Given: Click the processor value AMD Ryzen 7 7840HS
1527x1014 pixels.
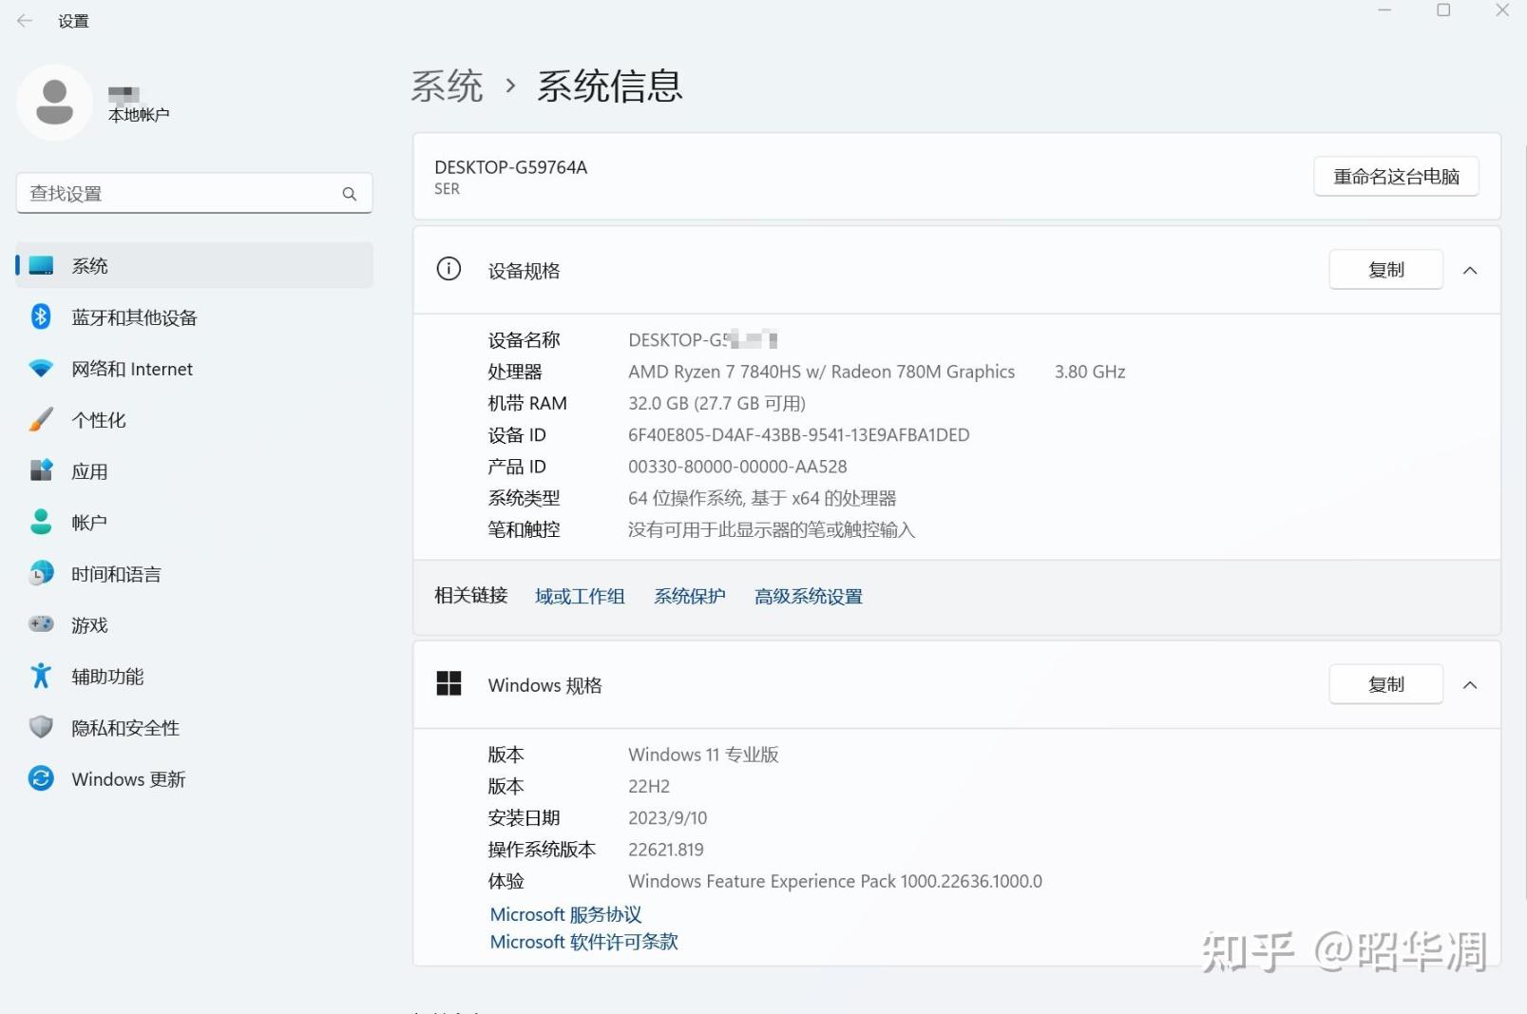Looking at the screenshot, I should (821, 372).
